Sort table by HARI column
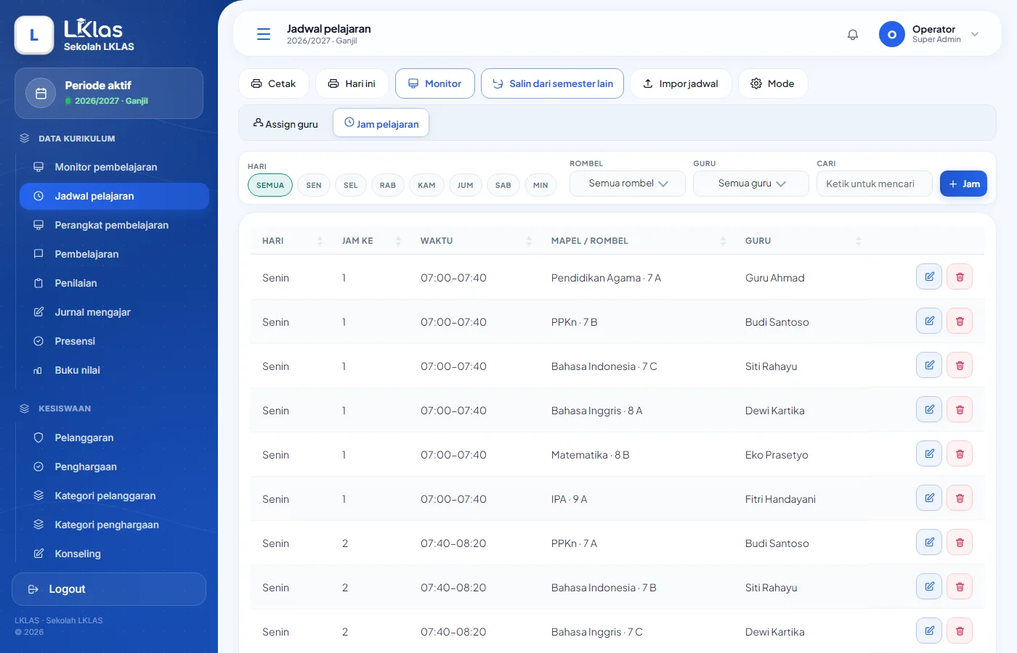This screenshot has width=1017, height=653. tap(292, 241)
